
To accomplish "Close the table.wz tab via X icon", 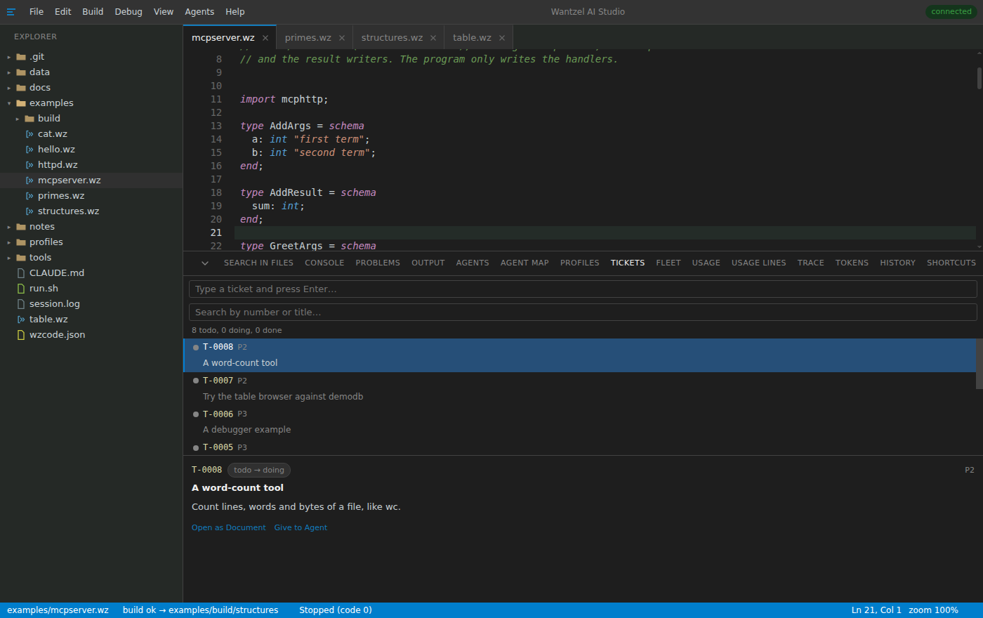I will pyautogui.click(x=502, y=38).
